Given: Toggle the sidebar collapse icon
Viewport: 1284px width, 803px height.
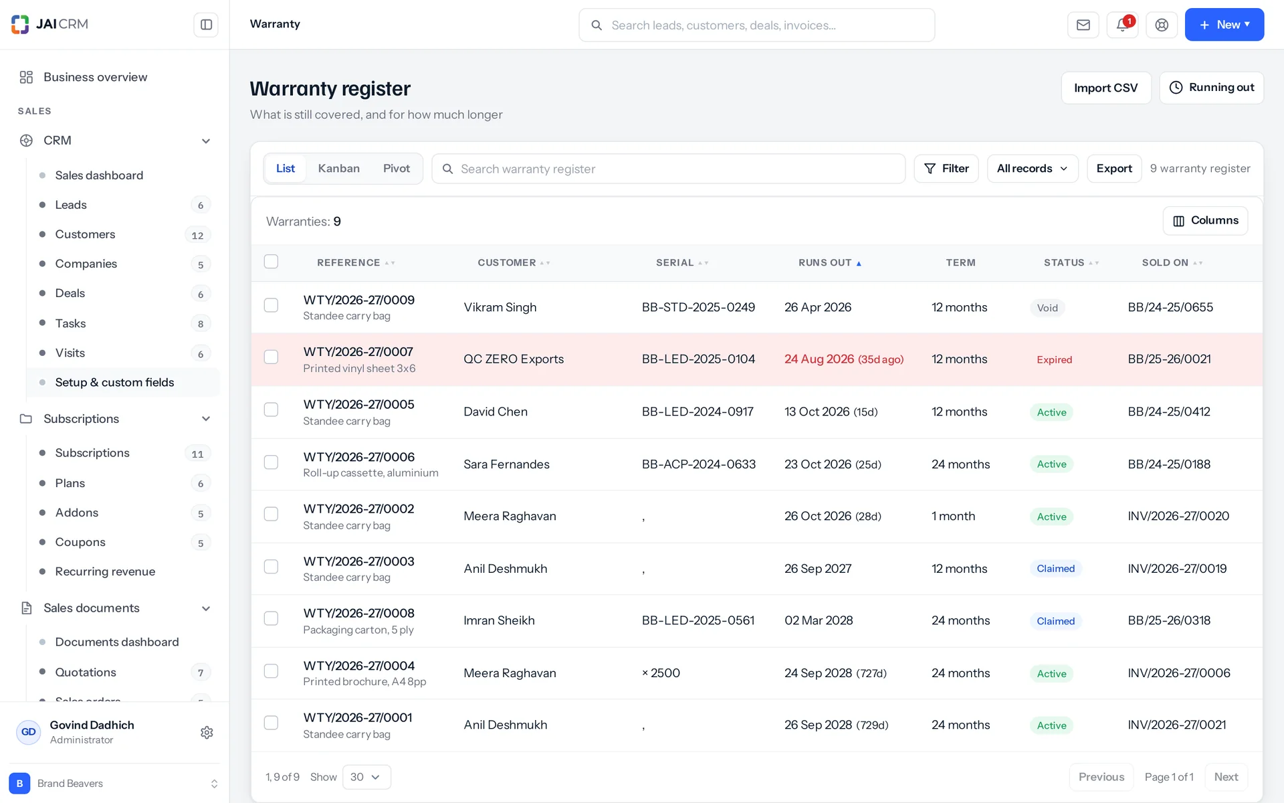Looking at the screenshot, I should click(x=206, y=25).
